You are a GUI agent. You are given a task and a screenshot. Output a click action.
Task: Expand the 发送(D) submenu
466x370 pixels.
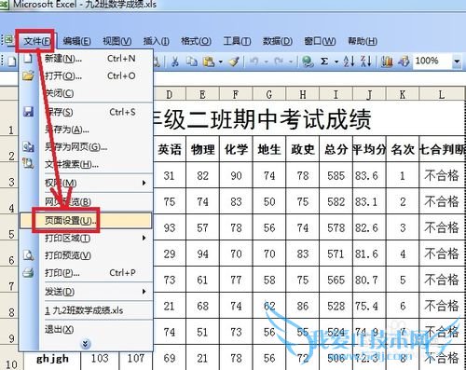[x=86, y=292]
